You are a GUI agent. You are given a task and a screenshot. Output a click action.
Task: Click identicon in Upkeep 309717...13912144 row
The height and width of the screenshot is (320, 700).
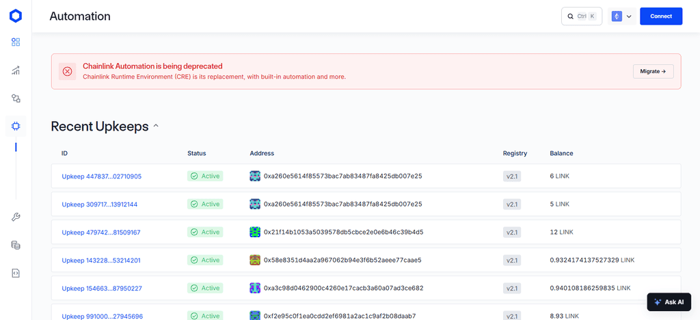coord(254,204)
